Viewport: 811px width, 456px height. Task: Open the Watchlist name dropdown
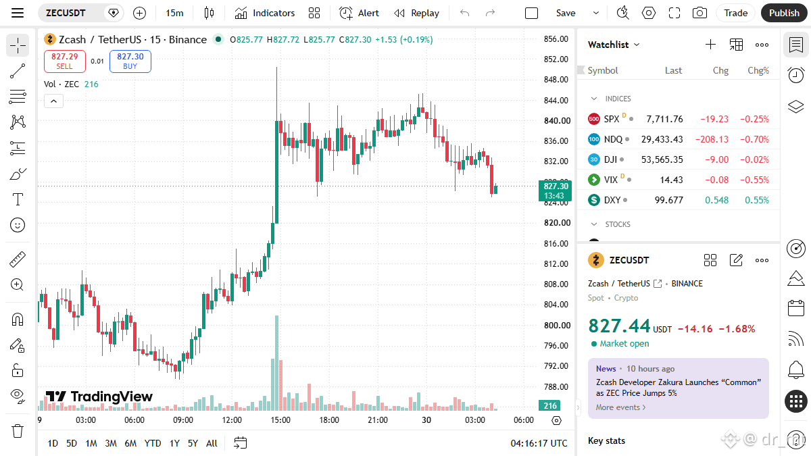614,45
